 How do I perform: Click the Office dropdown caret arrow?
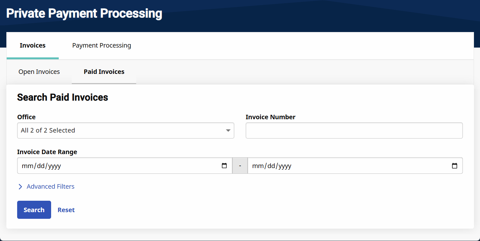pyautogui.click(x=228, y=131)
